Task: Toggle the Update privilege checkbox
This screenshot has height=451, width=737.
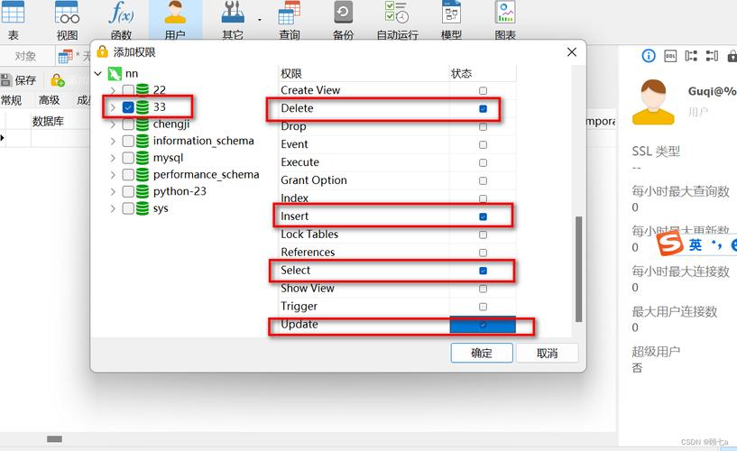Action: 483,325
